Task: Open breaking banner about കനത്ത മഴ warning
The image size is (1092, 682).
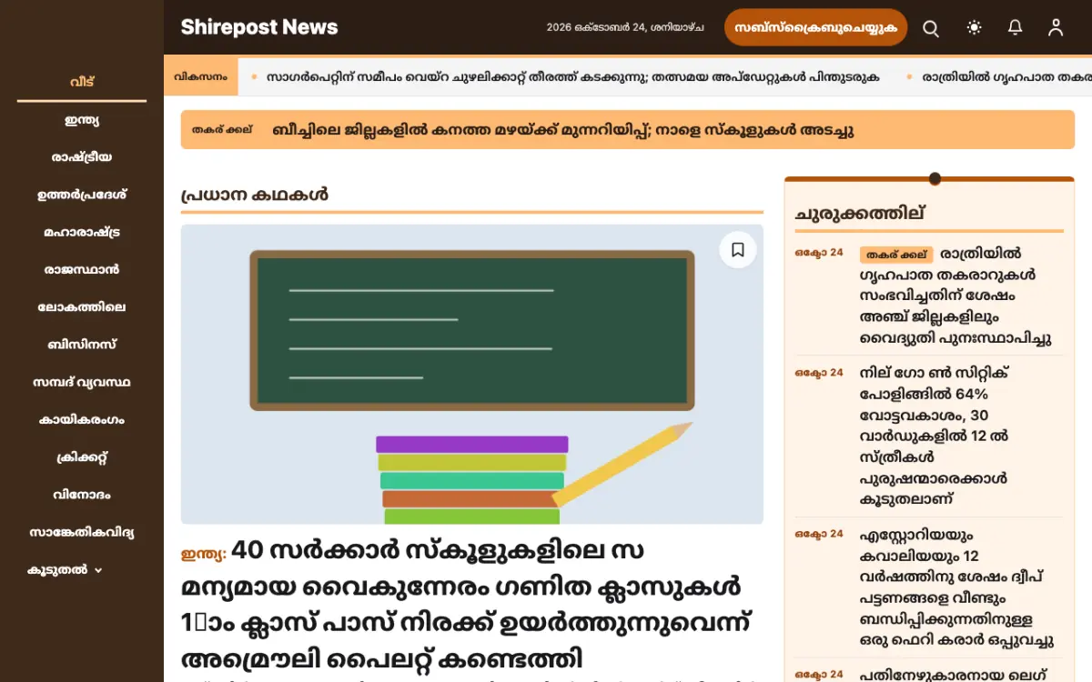Action: click(563, 130)
